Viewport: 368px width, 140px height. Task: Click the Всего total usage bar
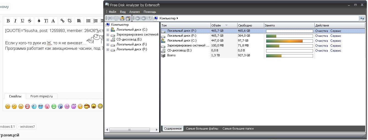[x=289, y=56]
